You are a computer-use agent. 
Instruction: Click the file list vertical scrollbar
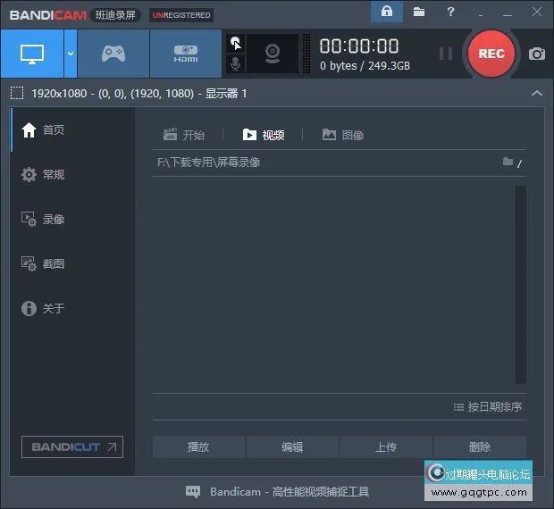click(x=521, y=284)
